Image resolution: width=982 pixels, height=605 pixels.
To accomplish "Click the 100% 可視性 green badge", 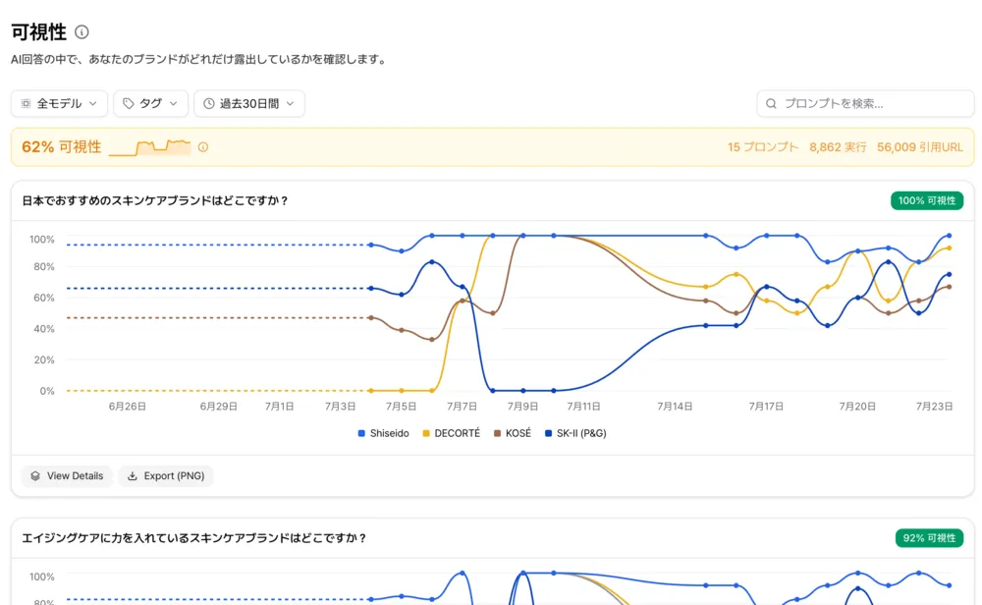I will pos(927,200).
